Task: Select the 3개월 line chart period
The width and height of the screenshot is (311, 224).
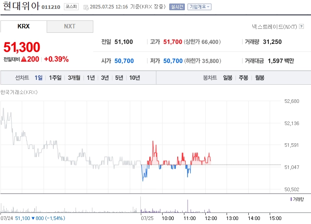Action: pos(74,78)
